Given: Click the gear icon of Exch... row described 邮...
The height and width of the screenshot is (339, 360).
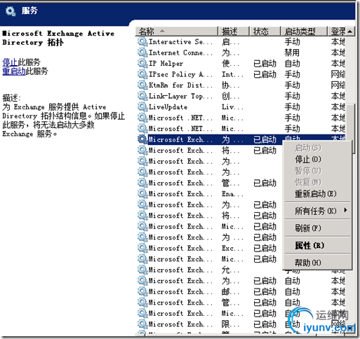Looking at the screenshot, I should [142, 291].
